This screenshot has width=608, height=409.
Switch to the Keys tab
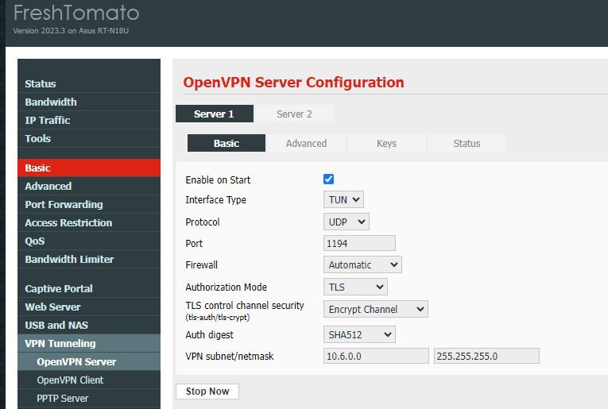(386, 144)
